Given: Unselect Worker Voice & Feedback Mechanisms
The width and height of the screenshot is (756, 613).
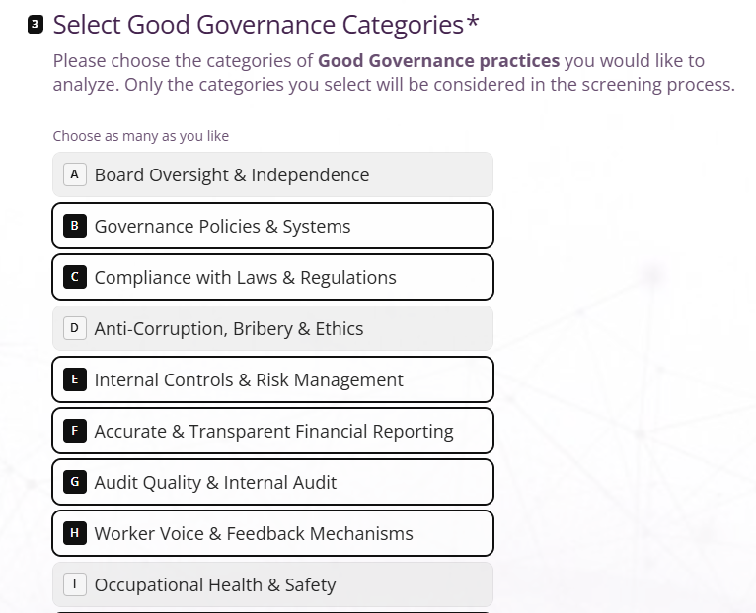Looking at the screenshot, I should pos(273,533).
